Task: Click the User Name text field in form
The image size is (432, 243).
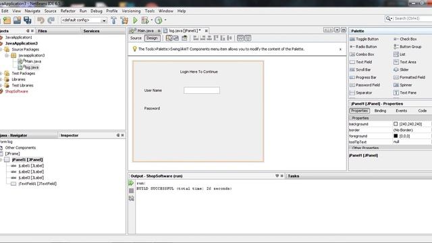Action: tap(202, 90)
